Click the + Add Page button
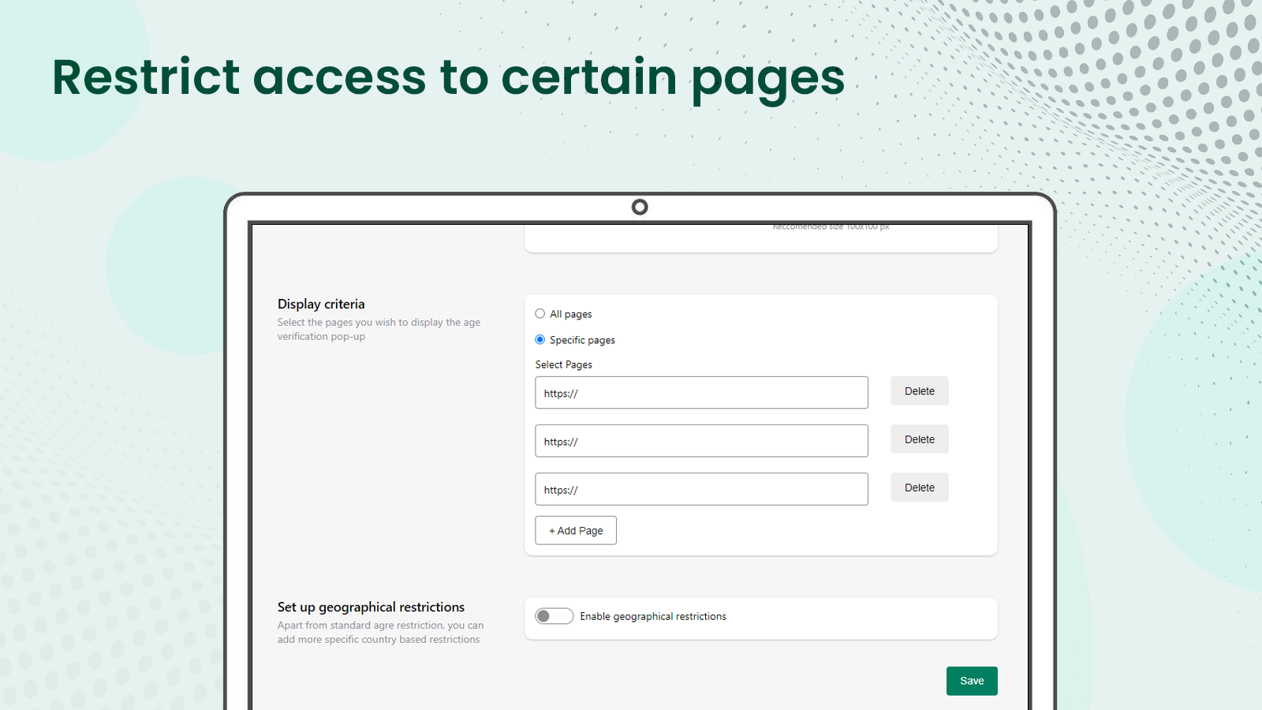The height and width of the screenshot is (710, 1262). click(576, 531)
